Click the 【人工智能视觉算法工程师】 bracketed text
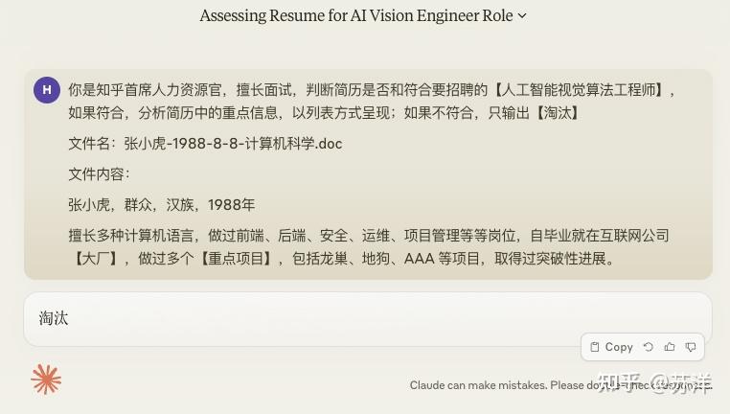 point(579,89)
